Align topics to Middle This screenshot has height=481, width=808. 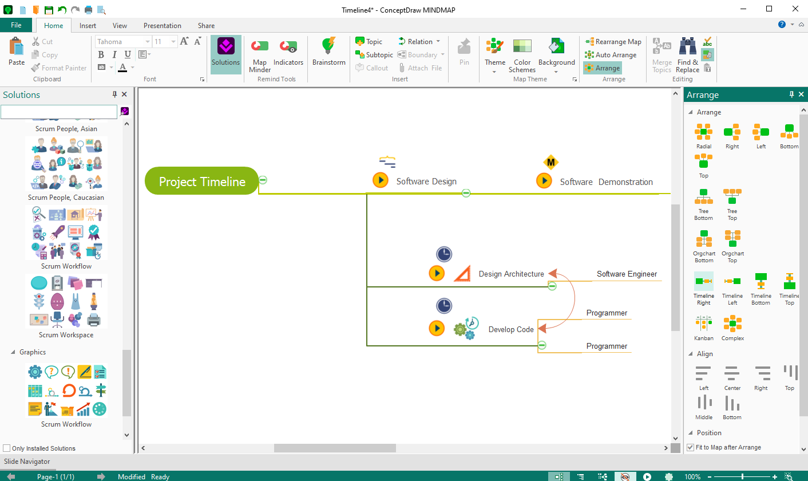point(703,407)
